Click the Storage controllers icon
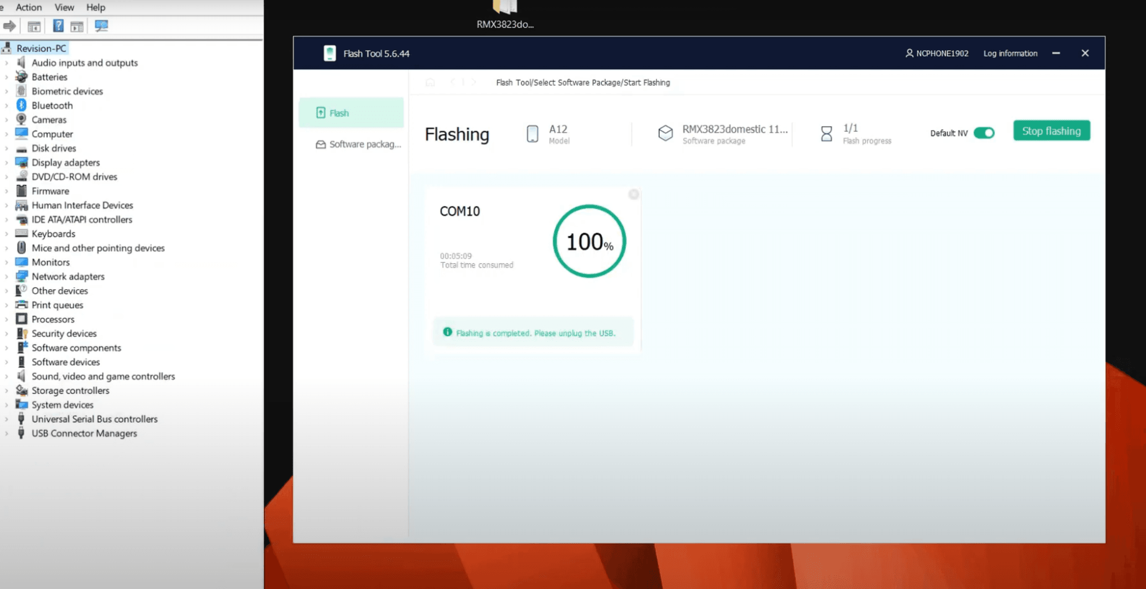The height and width of the screenshot is (589, 1146). point(21,390)
